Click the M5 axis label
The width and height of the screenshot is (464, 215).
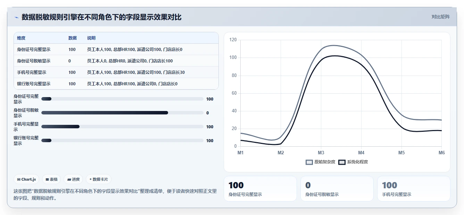[x=401, y=153]
